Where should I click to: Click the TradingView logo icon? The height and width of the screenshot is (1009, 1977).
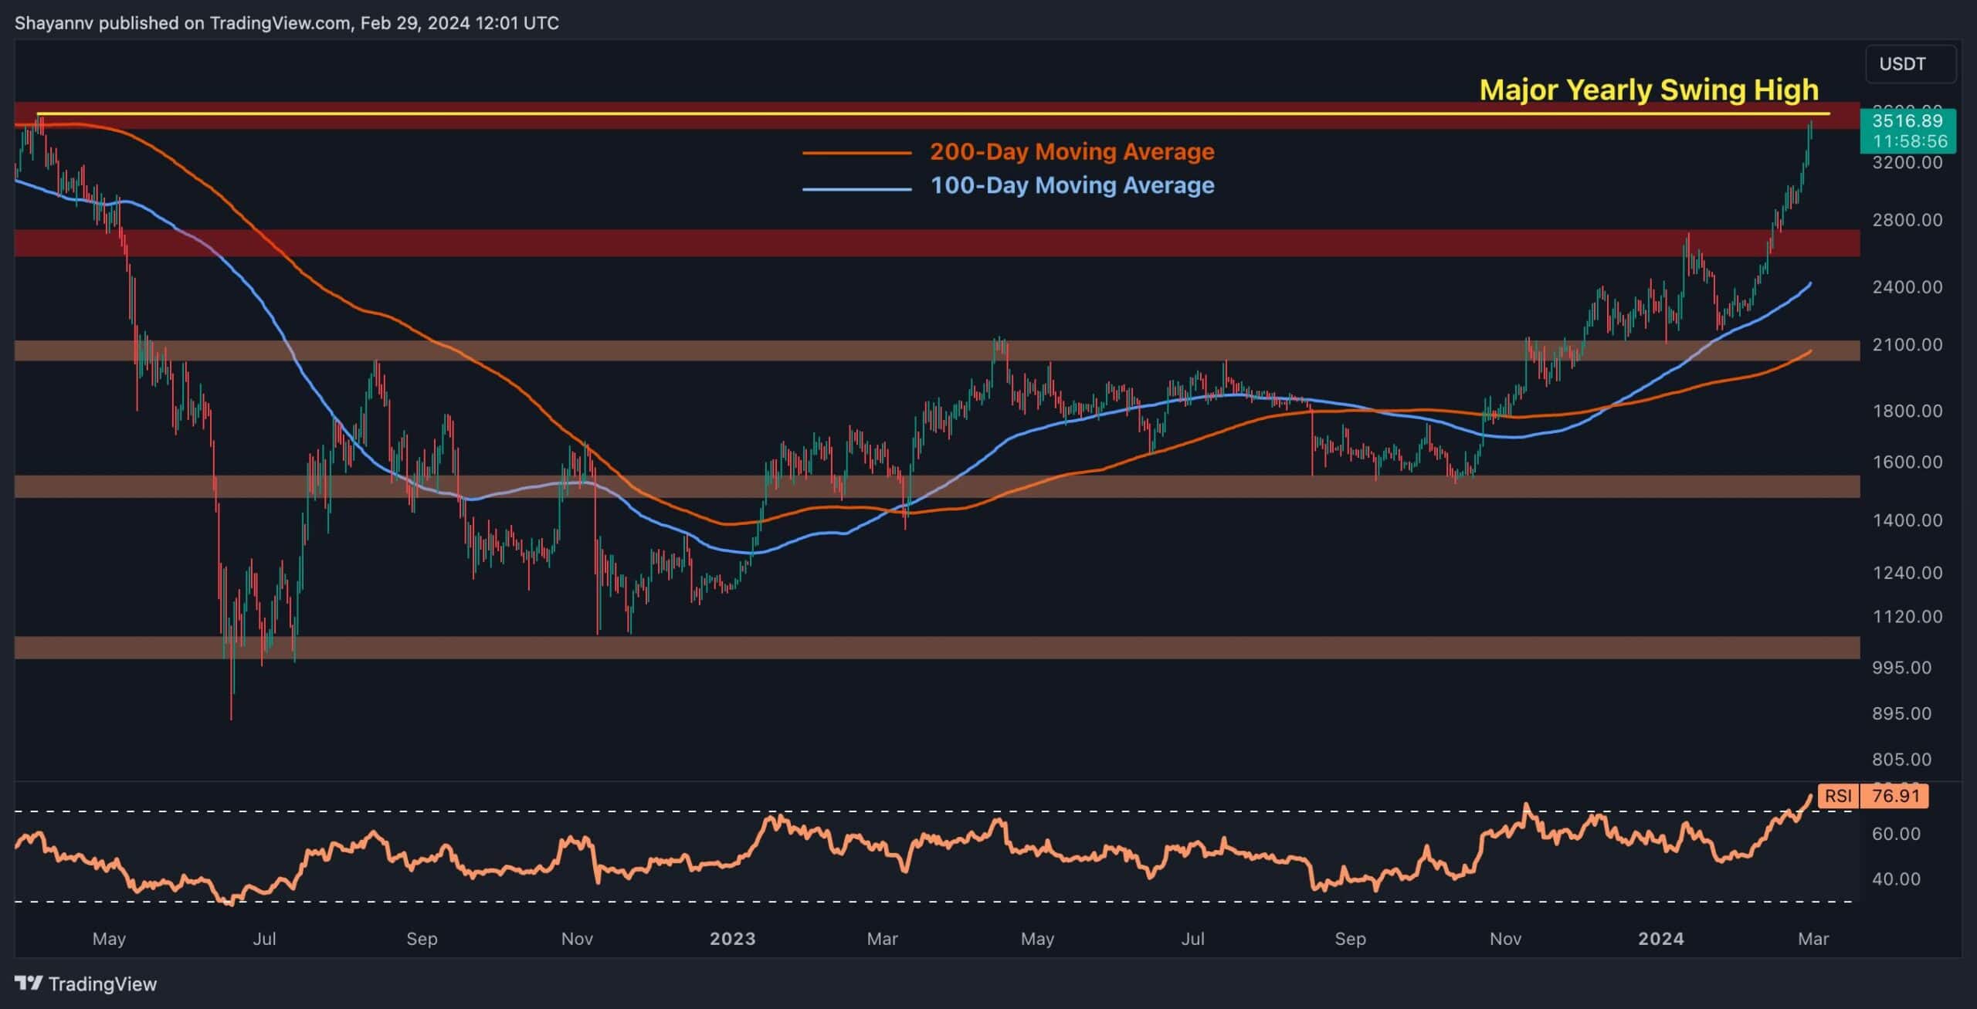point(29,983)
